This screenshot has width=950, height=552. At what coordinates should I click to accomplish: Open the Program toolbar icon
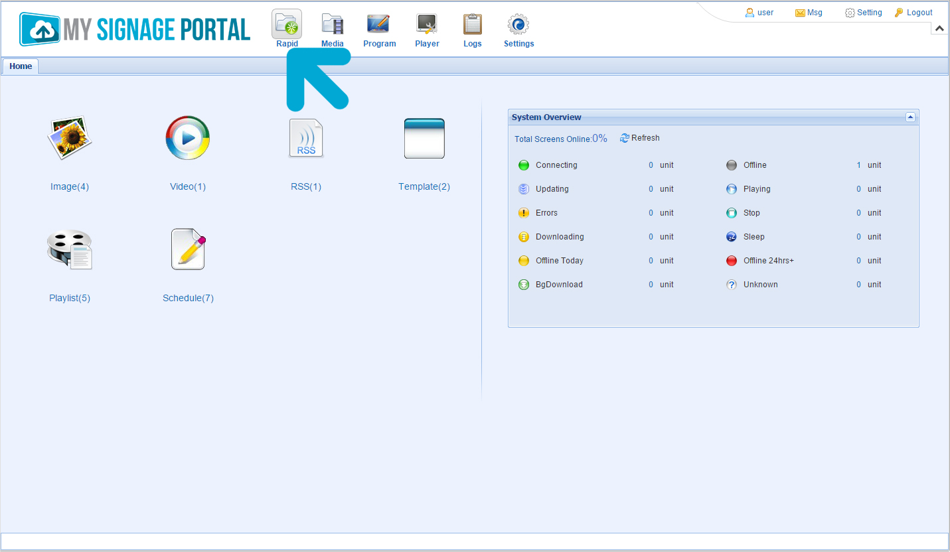(379, 25)
